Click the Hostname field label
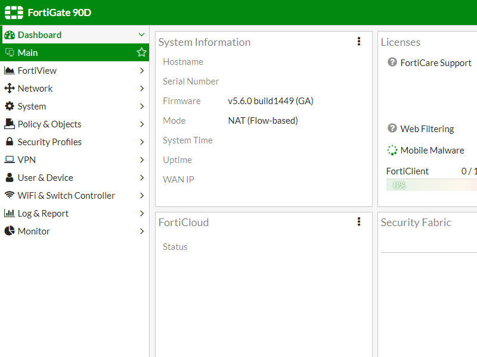 pyautogui.click(x=183, y=62)
